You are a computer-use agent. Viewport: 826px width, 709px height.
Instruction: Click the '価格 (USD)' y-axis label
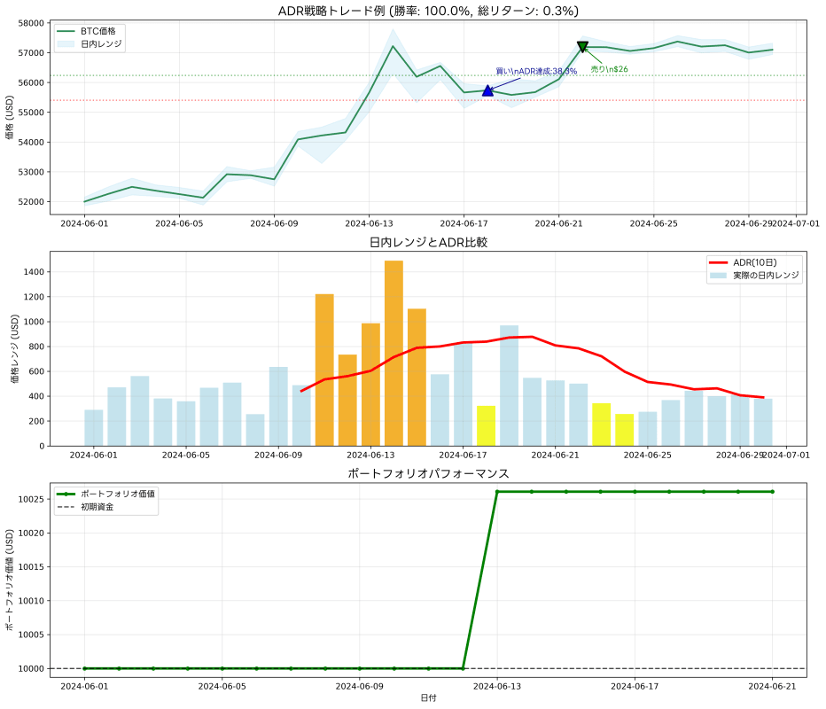click(9, 117)
